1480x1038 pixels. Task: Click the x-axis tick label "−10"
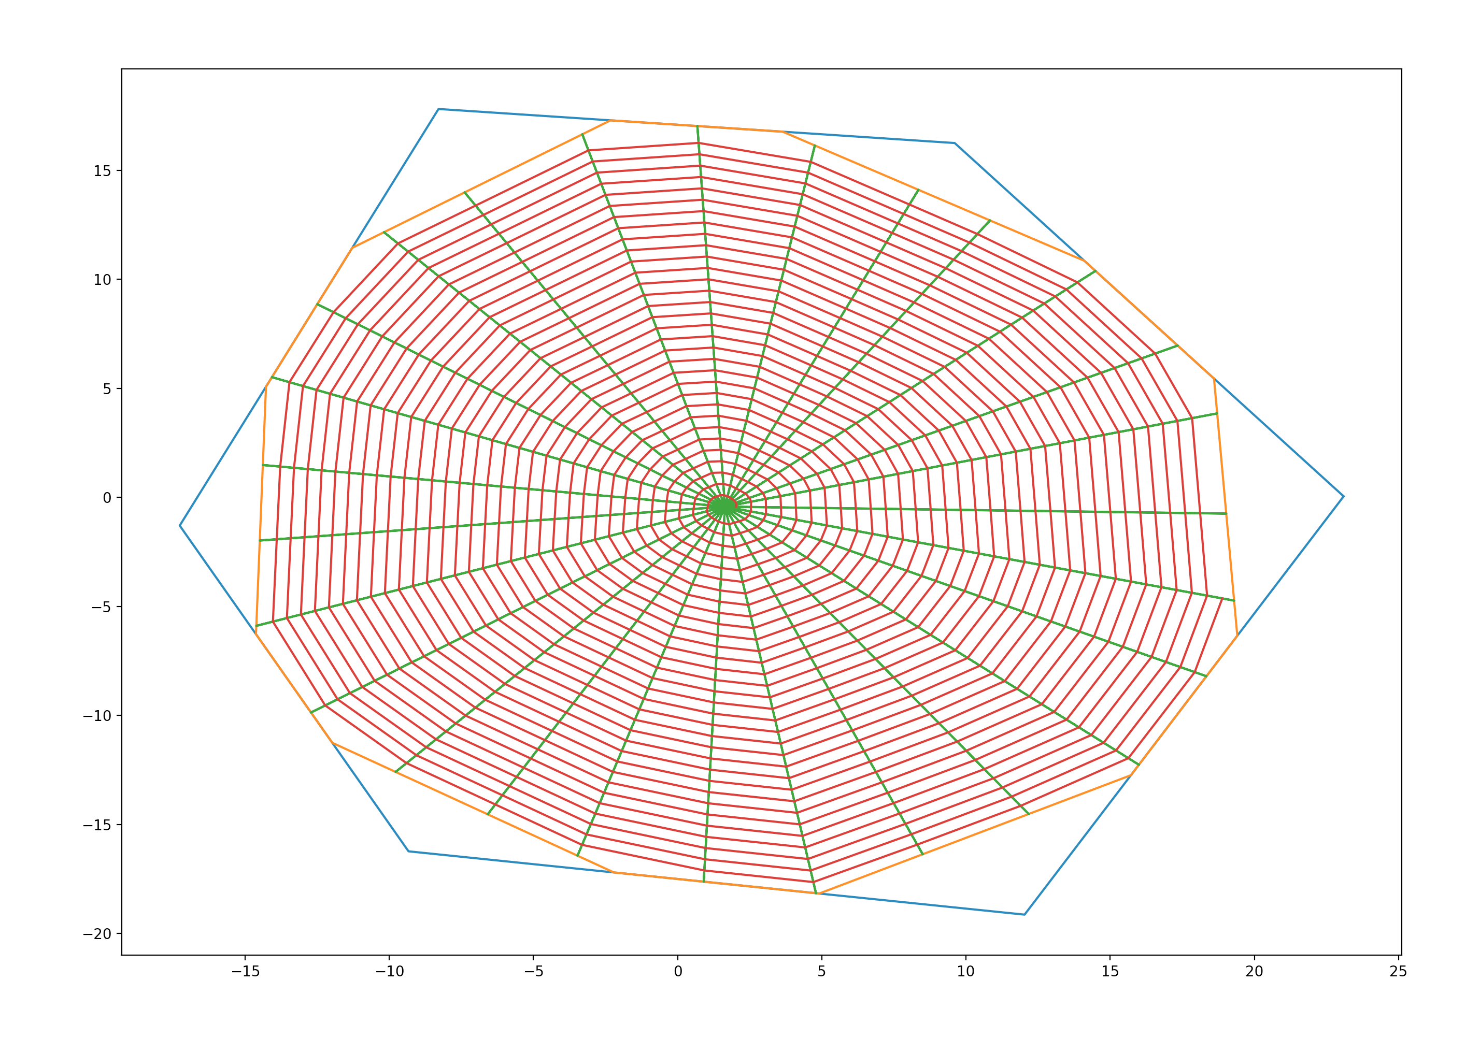[x=389, y=972]
